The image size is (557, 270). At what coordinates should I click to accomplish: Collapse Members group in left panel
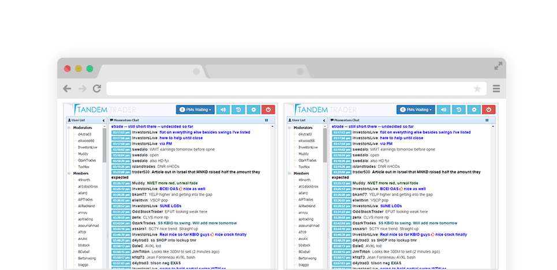(69, 174)
